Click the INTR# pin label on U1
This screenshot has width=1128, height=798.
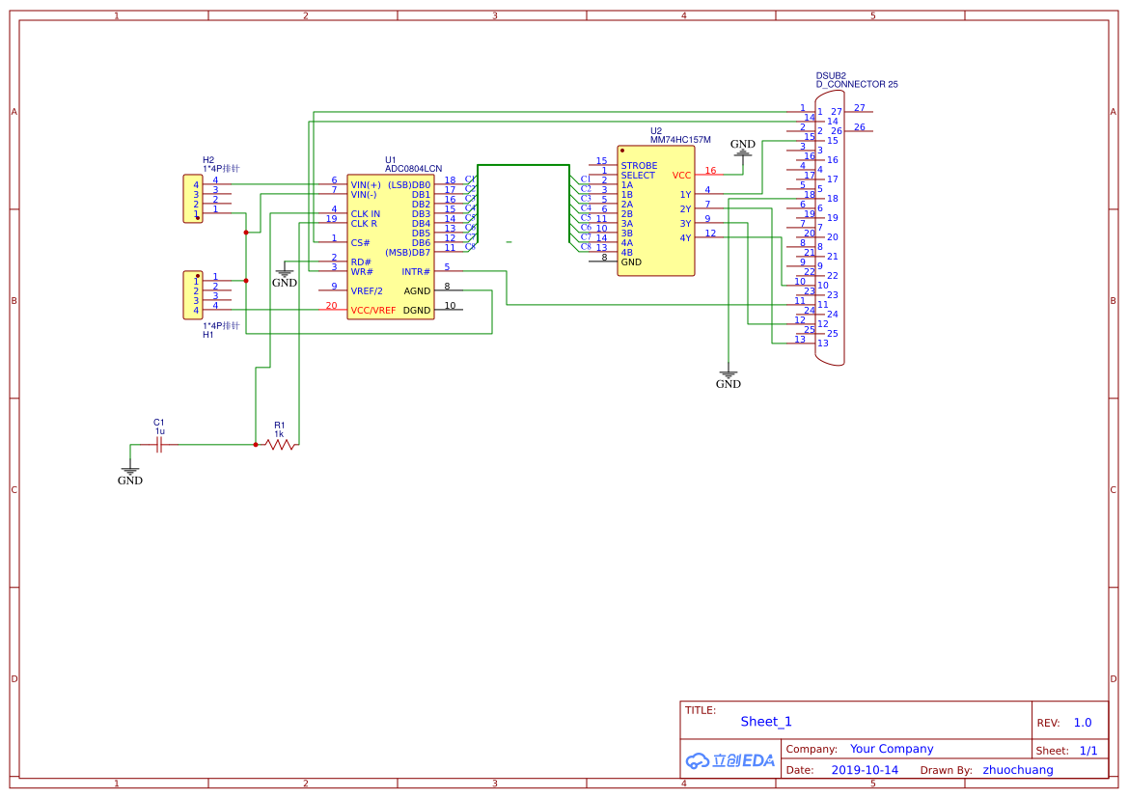click(416, 272)
